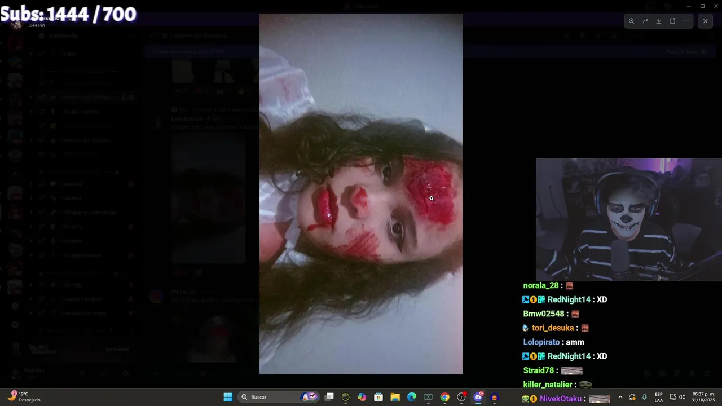Close the image viewer overlay
Viewport: 722px width, 406px height.
[x=705, y=21]
